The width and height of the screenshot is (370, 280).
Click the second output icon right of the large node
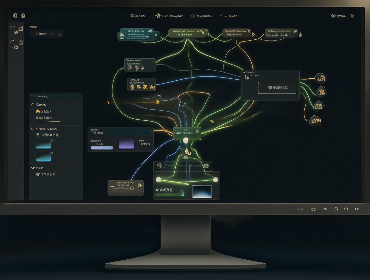click(321, 92)
